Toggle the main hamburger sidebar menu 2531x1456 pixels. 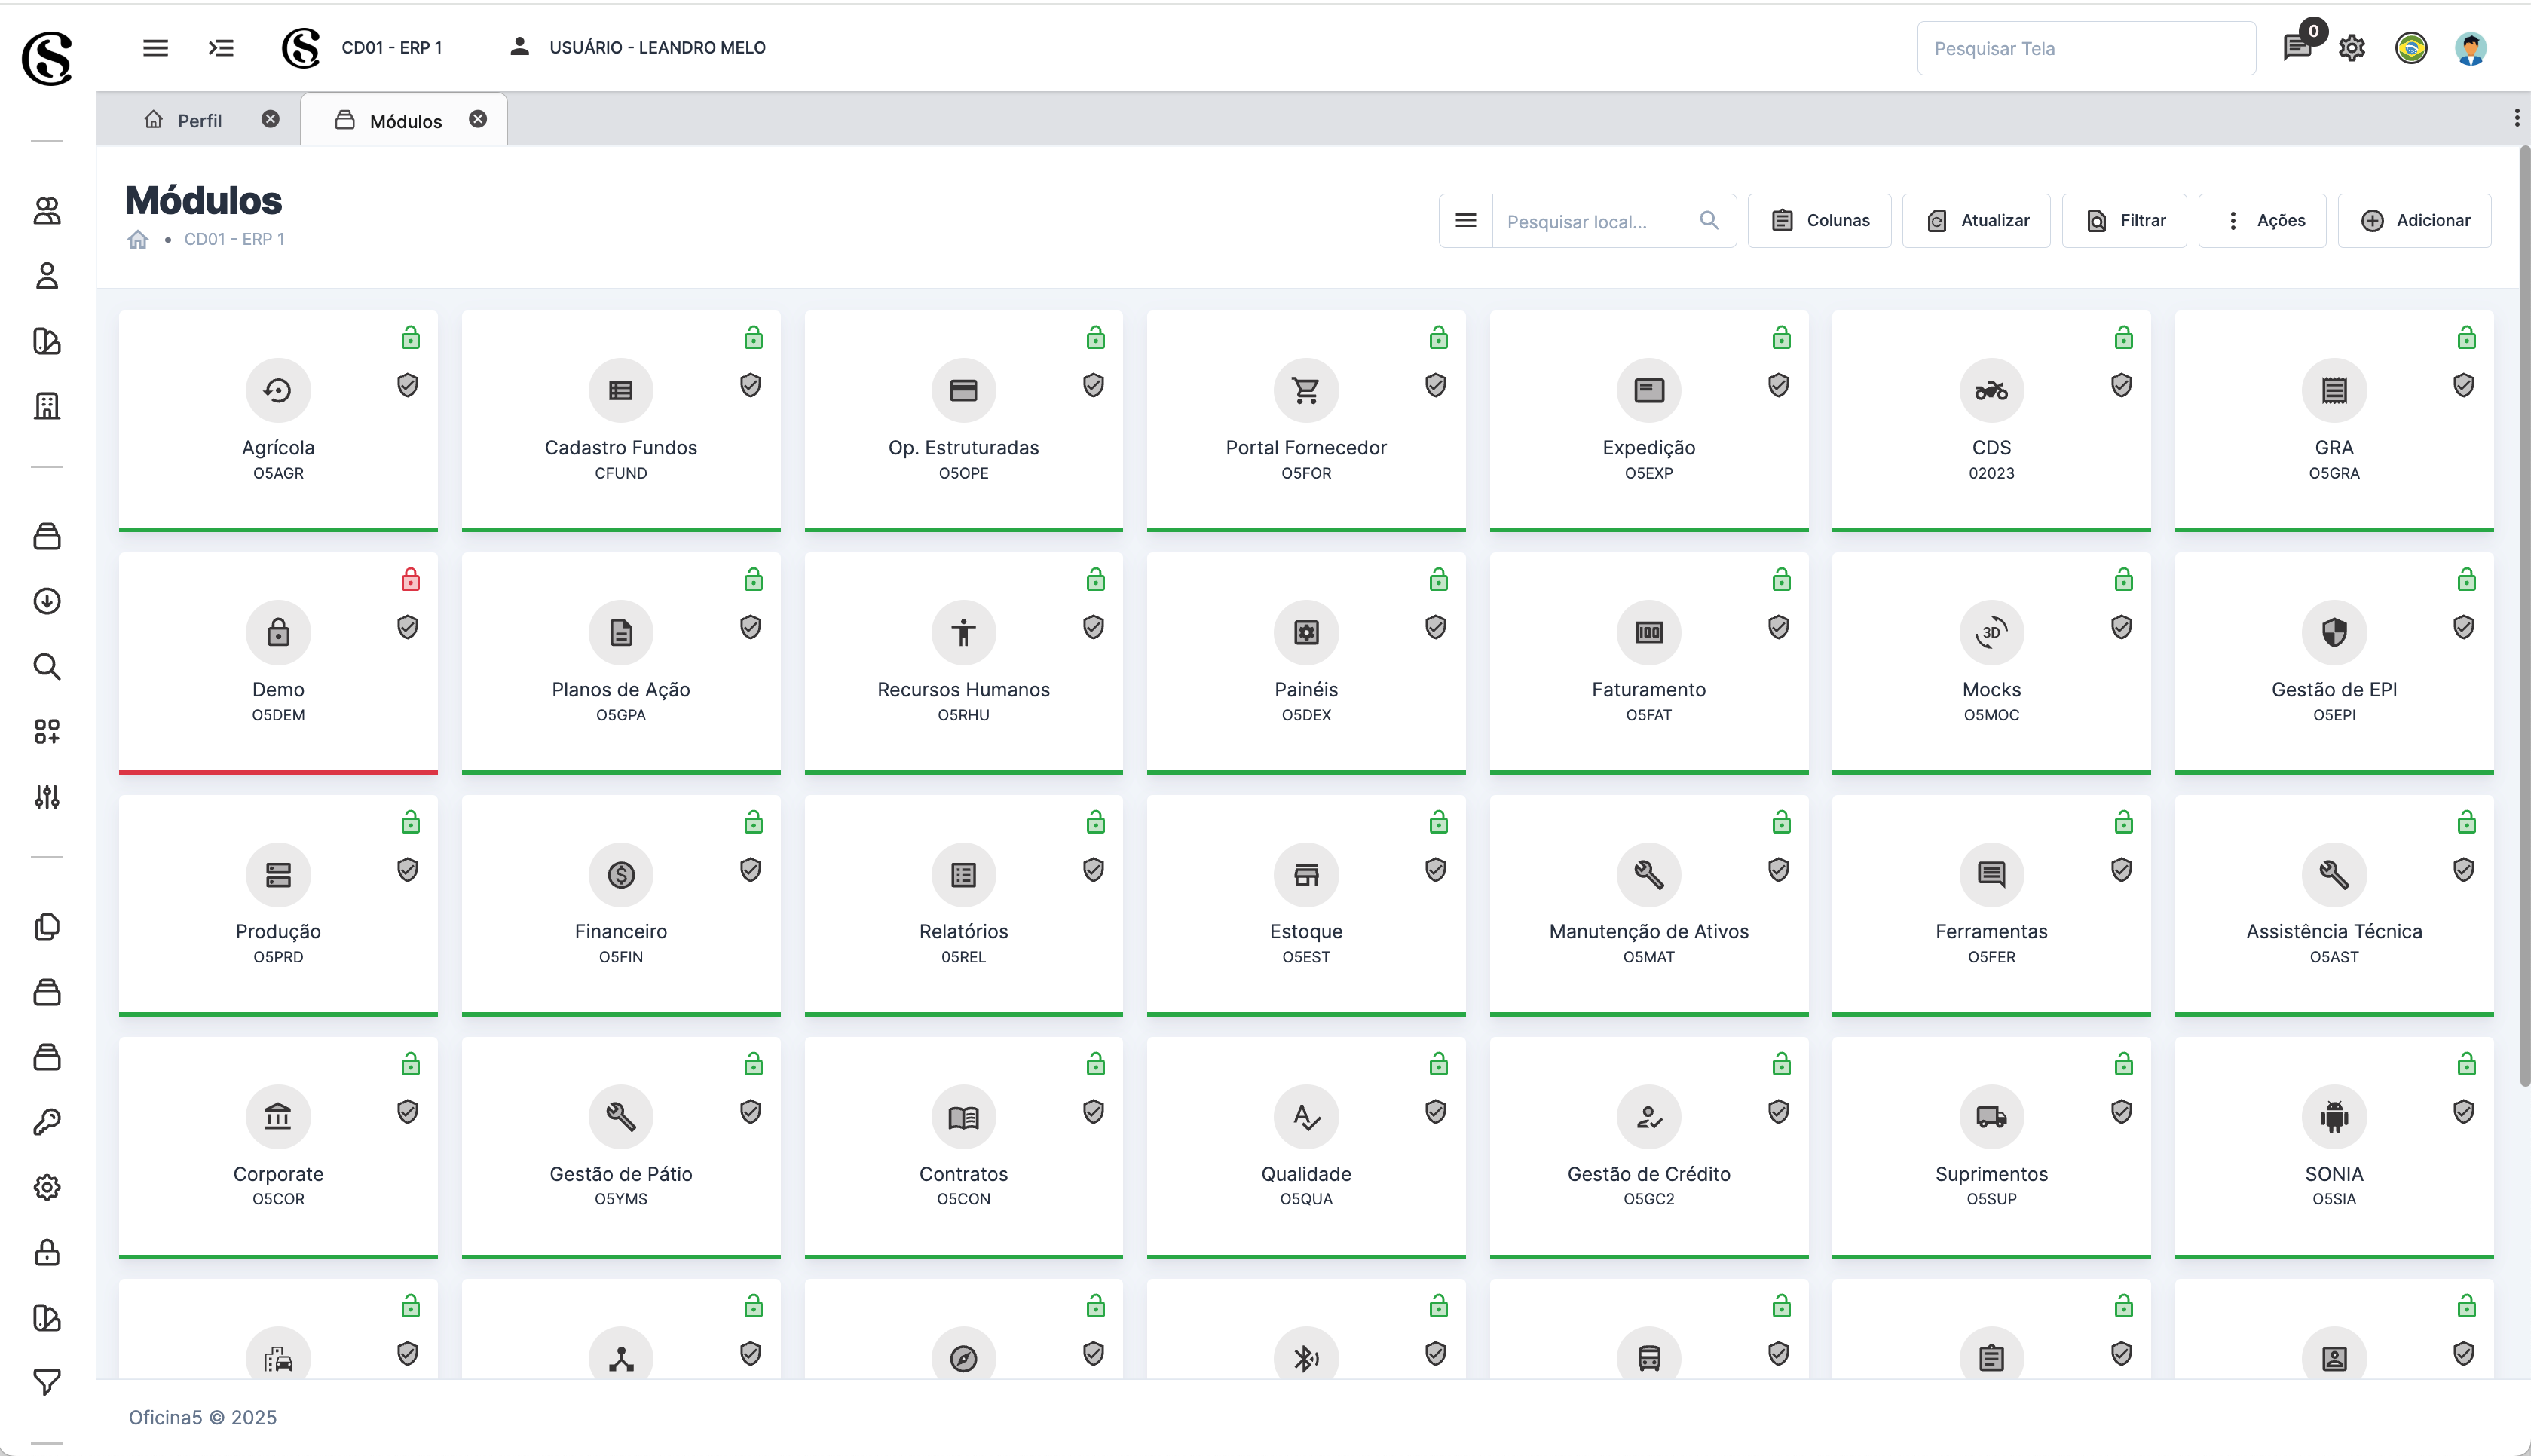[x=155, y=47]
